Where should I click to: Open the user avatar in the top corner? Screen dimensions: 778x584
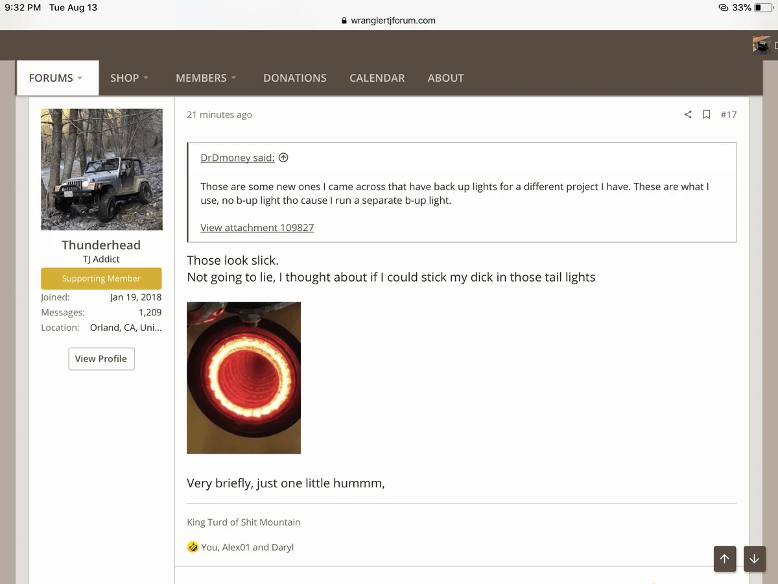tap(762, 45)
